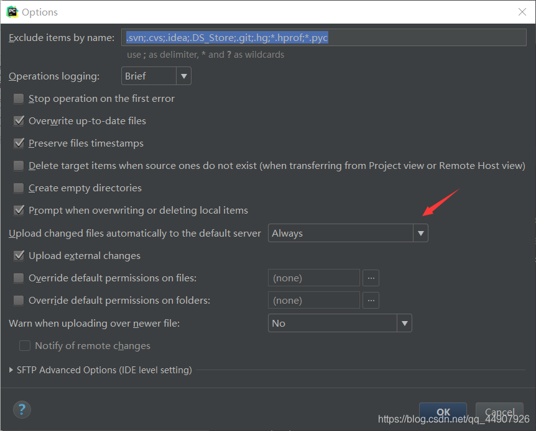Open Warn when uploading over newer file dropdown
The height and width of the screenshot is (431, 536).
pos(340,323)
